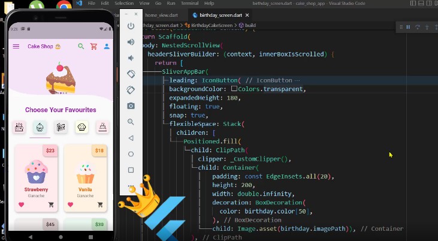Select the tiered wedding cake category icon

(x=102, y=127)
